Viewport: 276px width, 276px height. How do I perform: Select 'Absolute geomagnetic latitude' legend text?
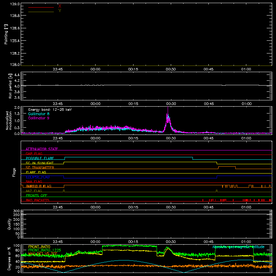point(238,247)
